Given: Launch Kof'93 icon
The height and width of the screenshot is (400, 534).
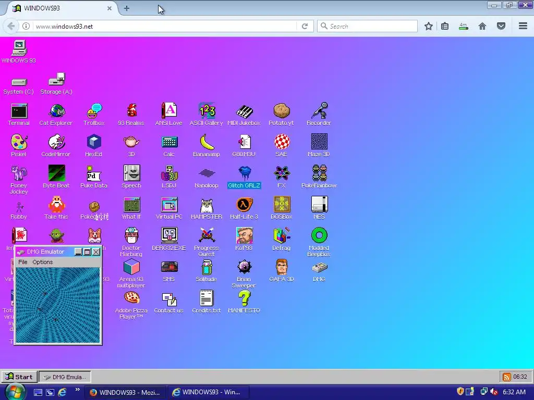Looking at the screenshot, I should coord(244,240).
